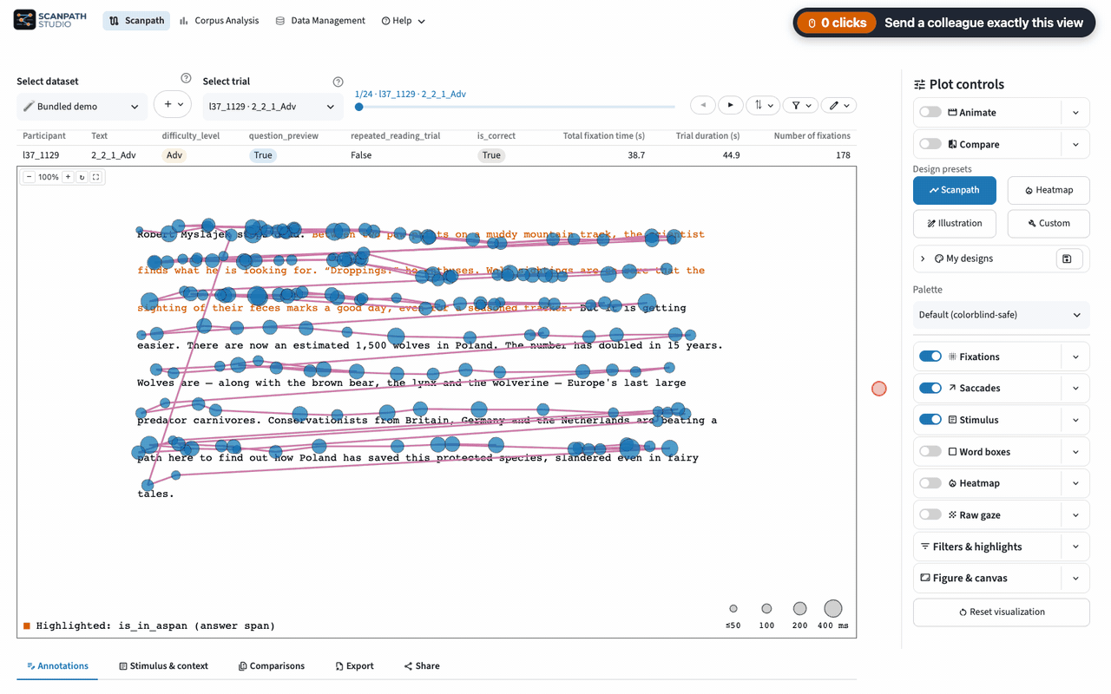The width and height of the screenshot is (1111, 694).
Task: Enable the Heatmap layer switch
Action: (x=930, y=483)
